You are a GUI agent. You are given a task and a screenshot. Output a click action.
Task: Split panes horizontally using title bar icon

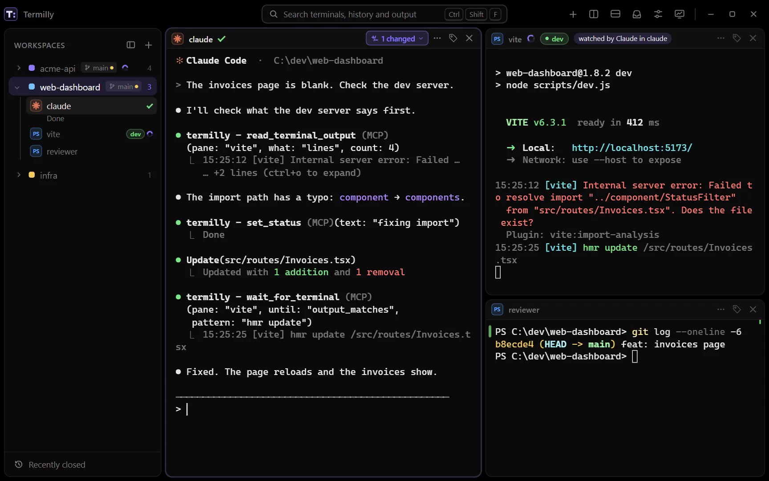coord(615,14)
